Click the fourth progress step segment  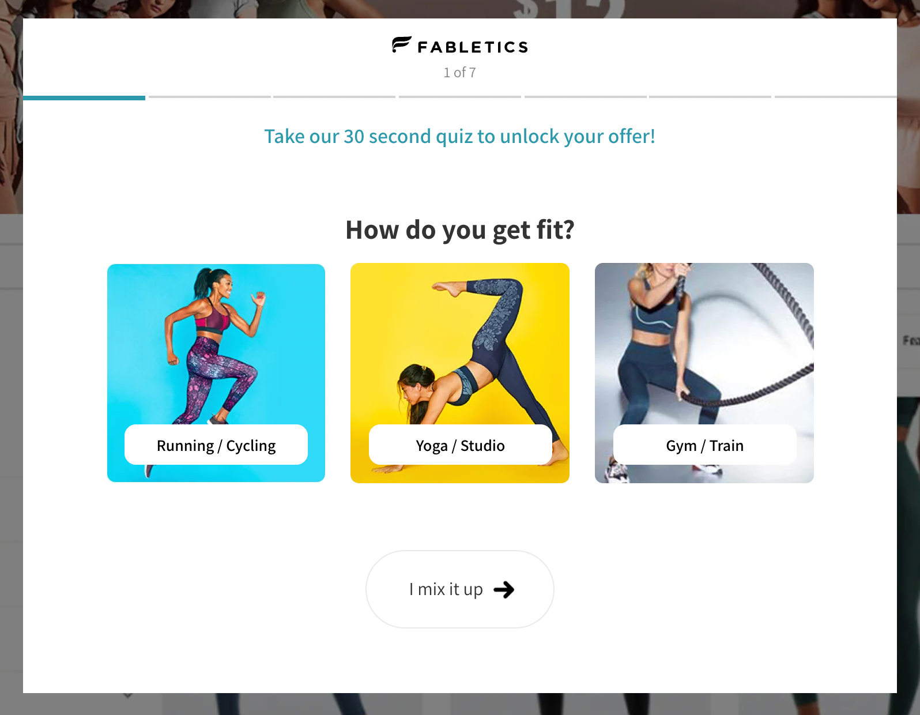460,97
